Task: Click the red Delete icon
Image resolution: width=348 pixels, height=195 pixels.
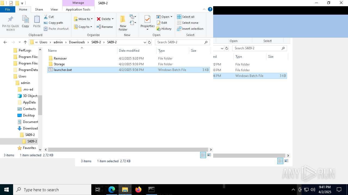Action: point(99,19)
